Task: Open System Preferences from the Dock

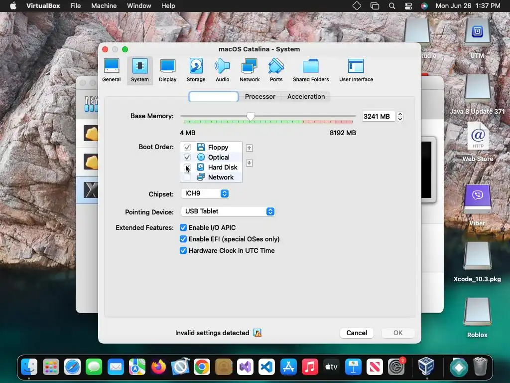Action: pyautogui.click(x=396, y=367)
